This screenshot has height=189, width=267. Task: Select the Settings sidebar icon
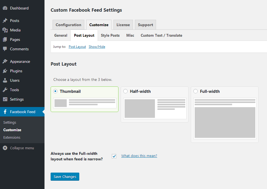tap(5, 99)
